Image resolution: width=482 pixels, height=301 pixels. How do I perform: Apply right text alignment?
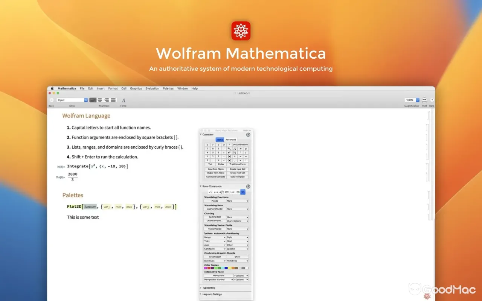[107, 100]
